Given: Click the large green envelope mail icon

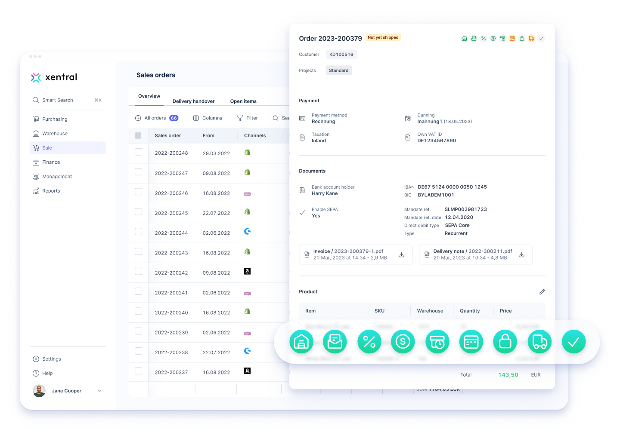Looking at the screenshot, I should pyautogui.click(x=335, y=342).
